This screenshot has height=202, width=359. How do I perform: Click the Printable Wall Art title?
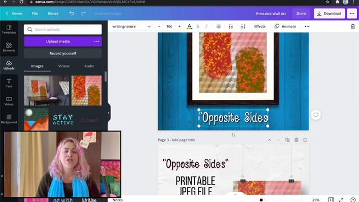[271, 13]
